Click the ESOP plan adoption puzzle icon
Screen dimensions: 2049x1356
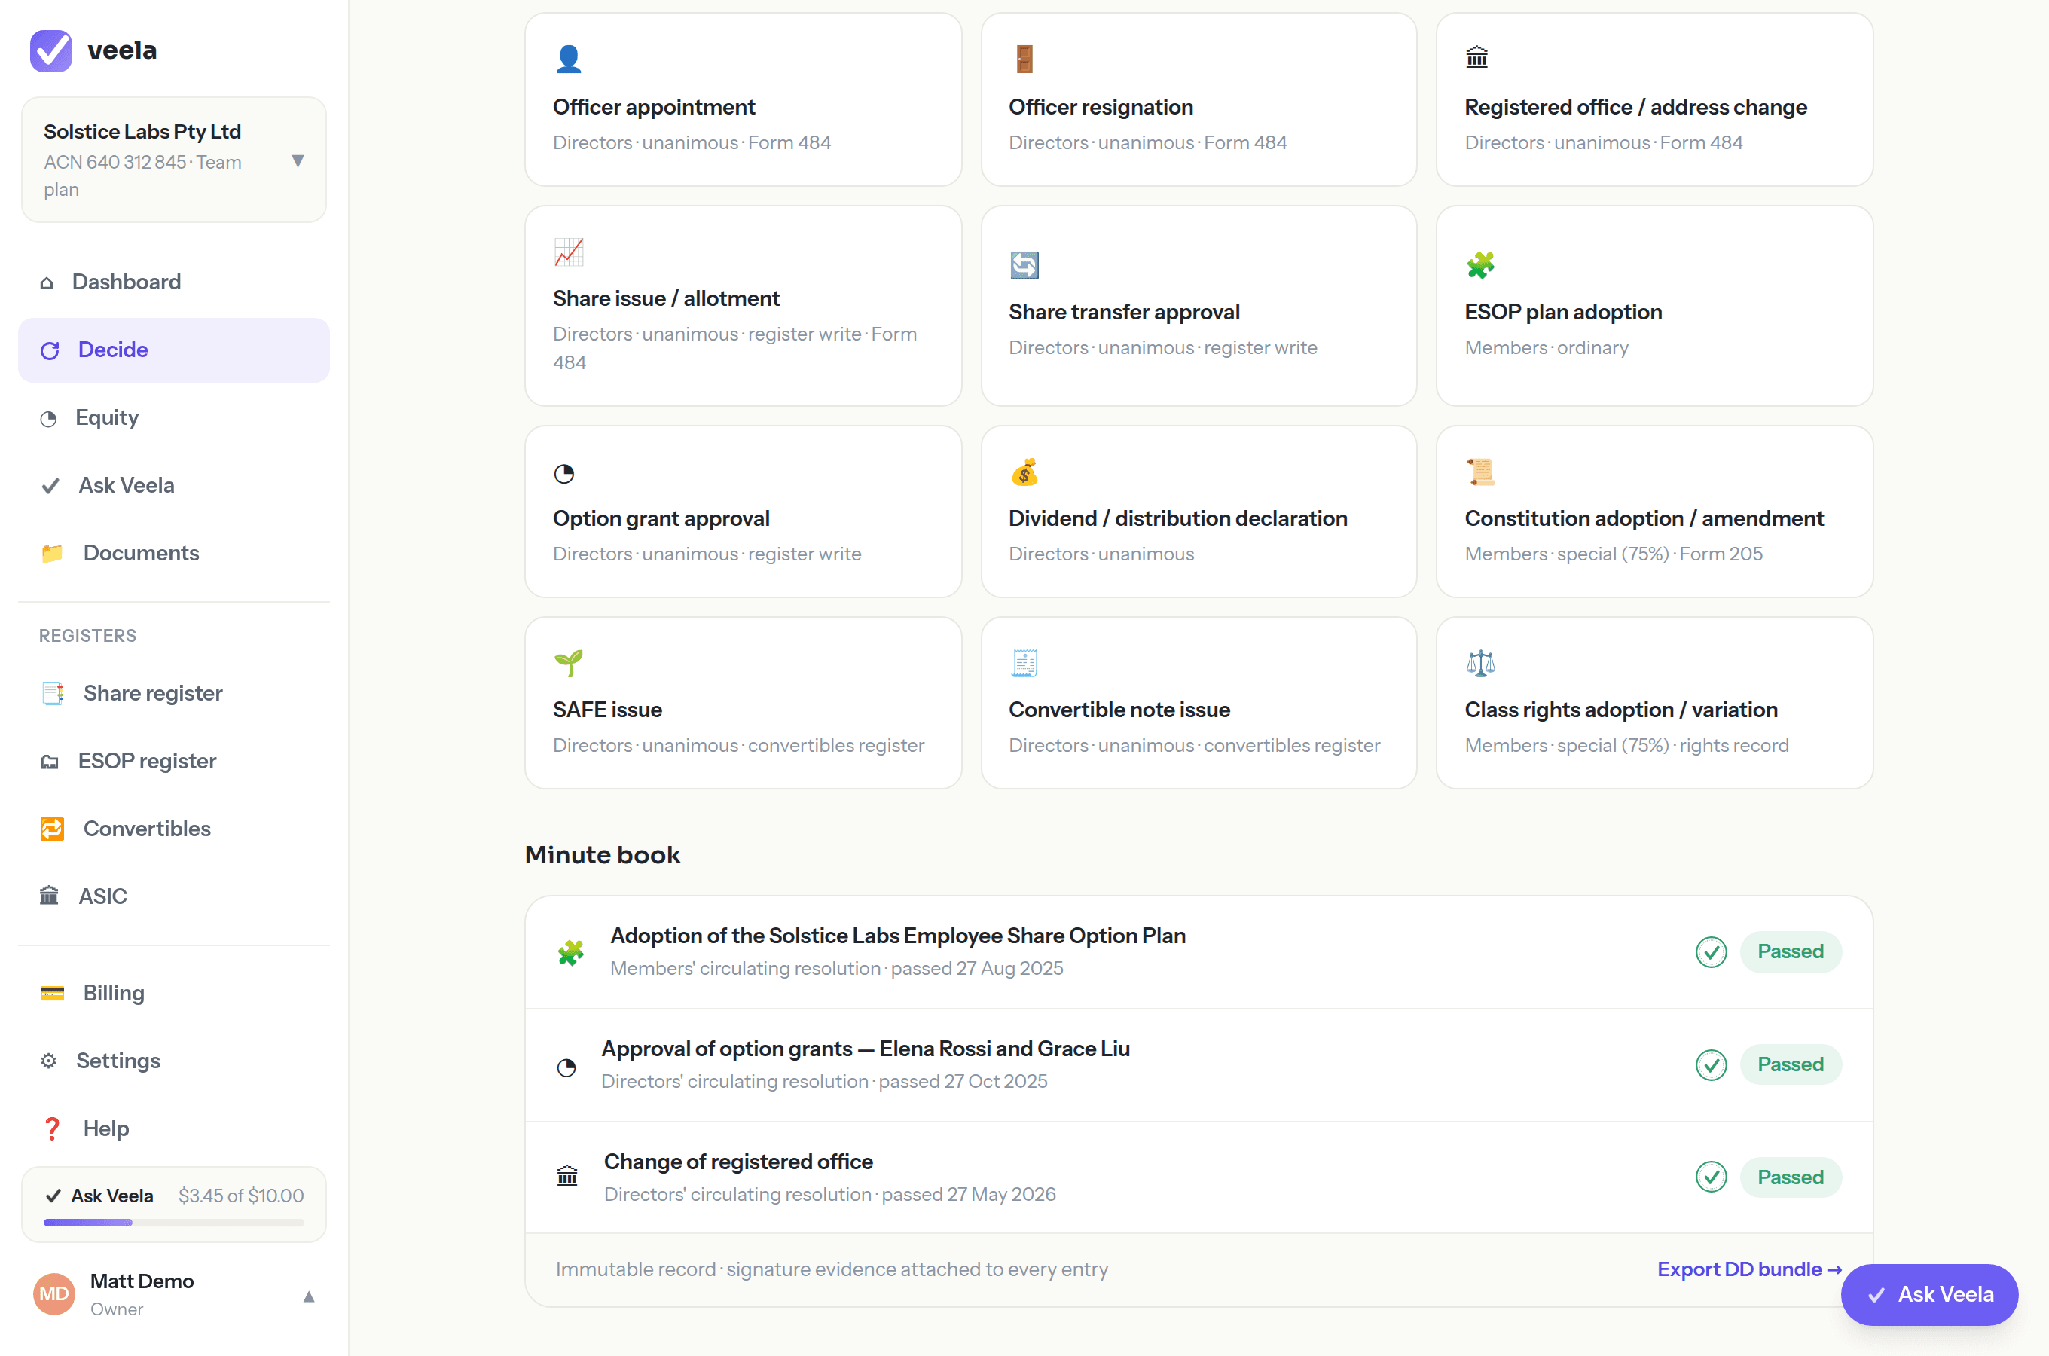(x=1481, y=265)
